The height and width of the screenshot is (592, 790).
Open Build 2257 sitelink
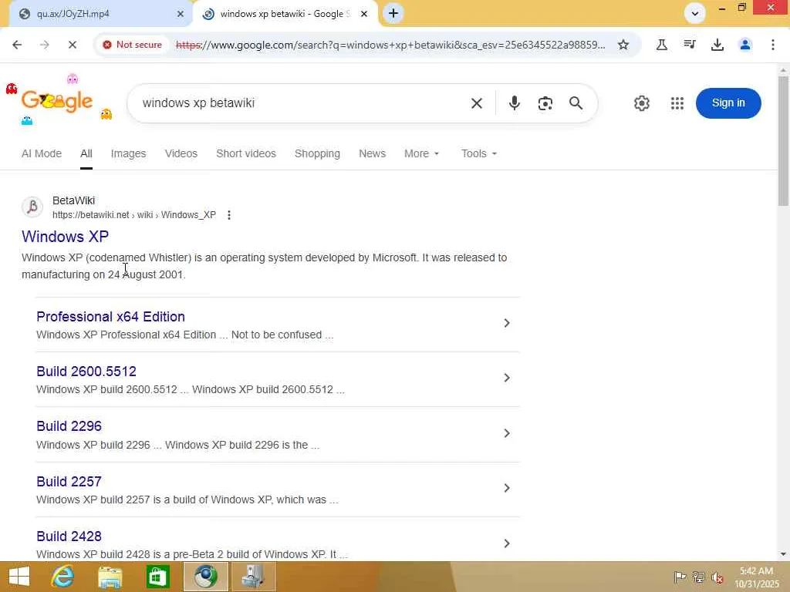pyautogui.click(x=69, y=482)
